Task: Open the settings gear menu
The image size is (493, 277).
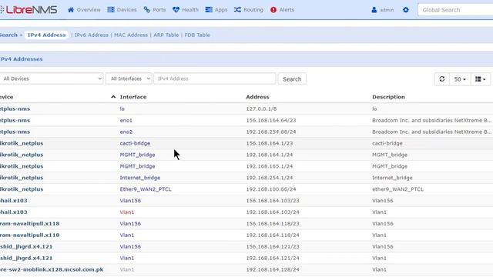Action: click(406, 10)
